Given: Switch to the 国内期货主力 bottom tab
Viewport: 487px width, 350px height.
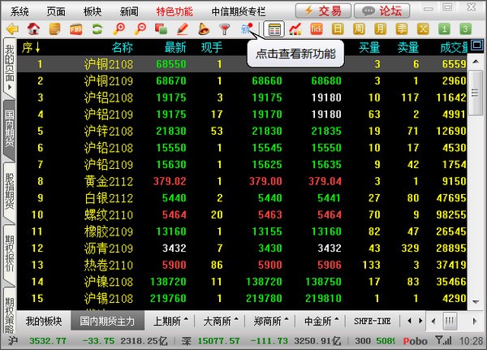Looking at the screenshot, I should coord(107,321).
